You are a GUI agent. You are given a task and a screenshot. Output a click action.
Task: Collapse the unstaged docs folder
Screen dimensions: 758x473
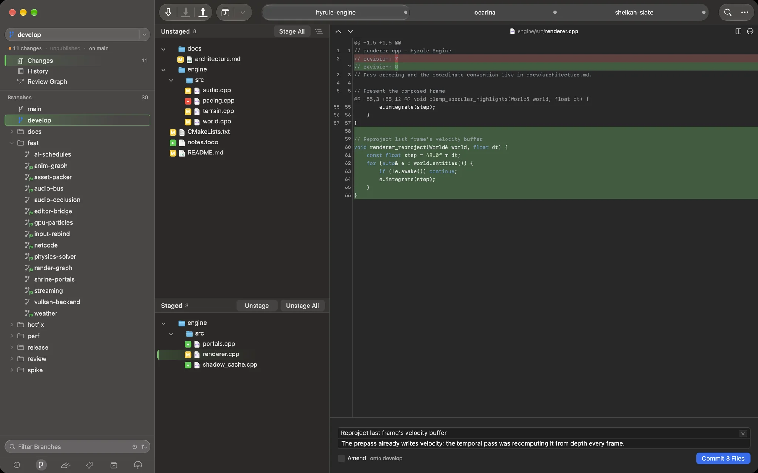pos(164,49)
